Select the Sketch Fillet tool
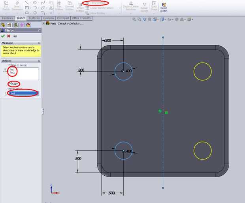Screen dimensions: 245x203 43,13
